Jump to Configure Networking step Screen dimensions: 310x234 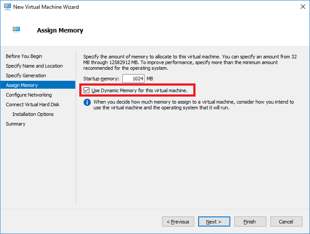point(29,95)
